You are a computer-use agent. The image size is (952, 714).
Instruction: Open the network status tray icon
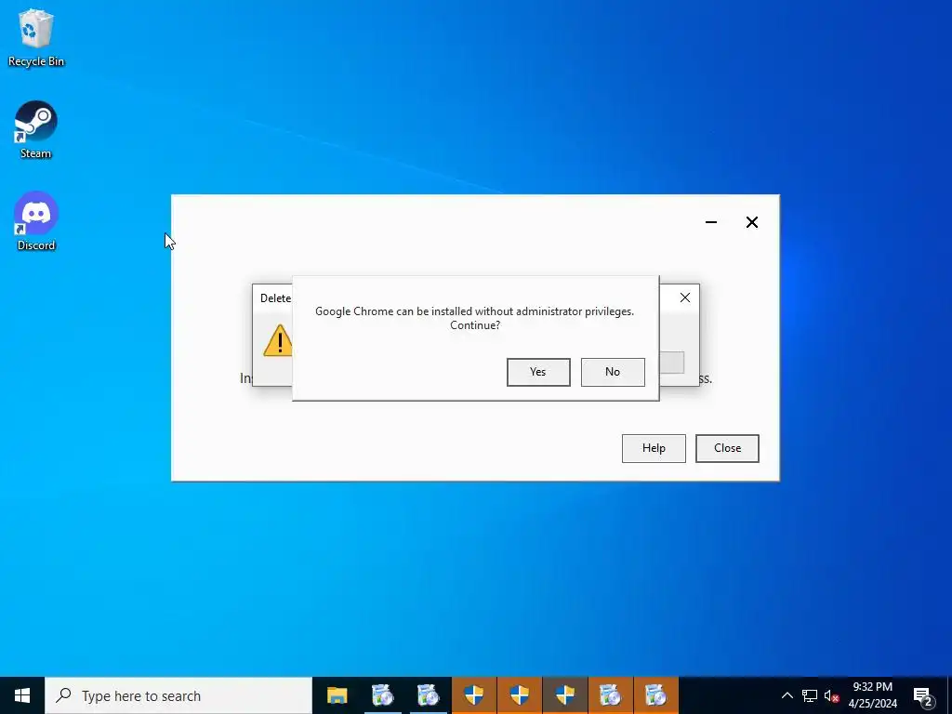pos(810,695)
